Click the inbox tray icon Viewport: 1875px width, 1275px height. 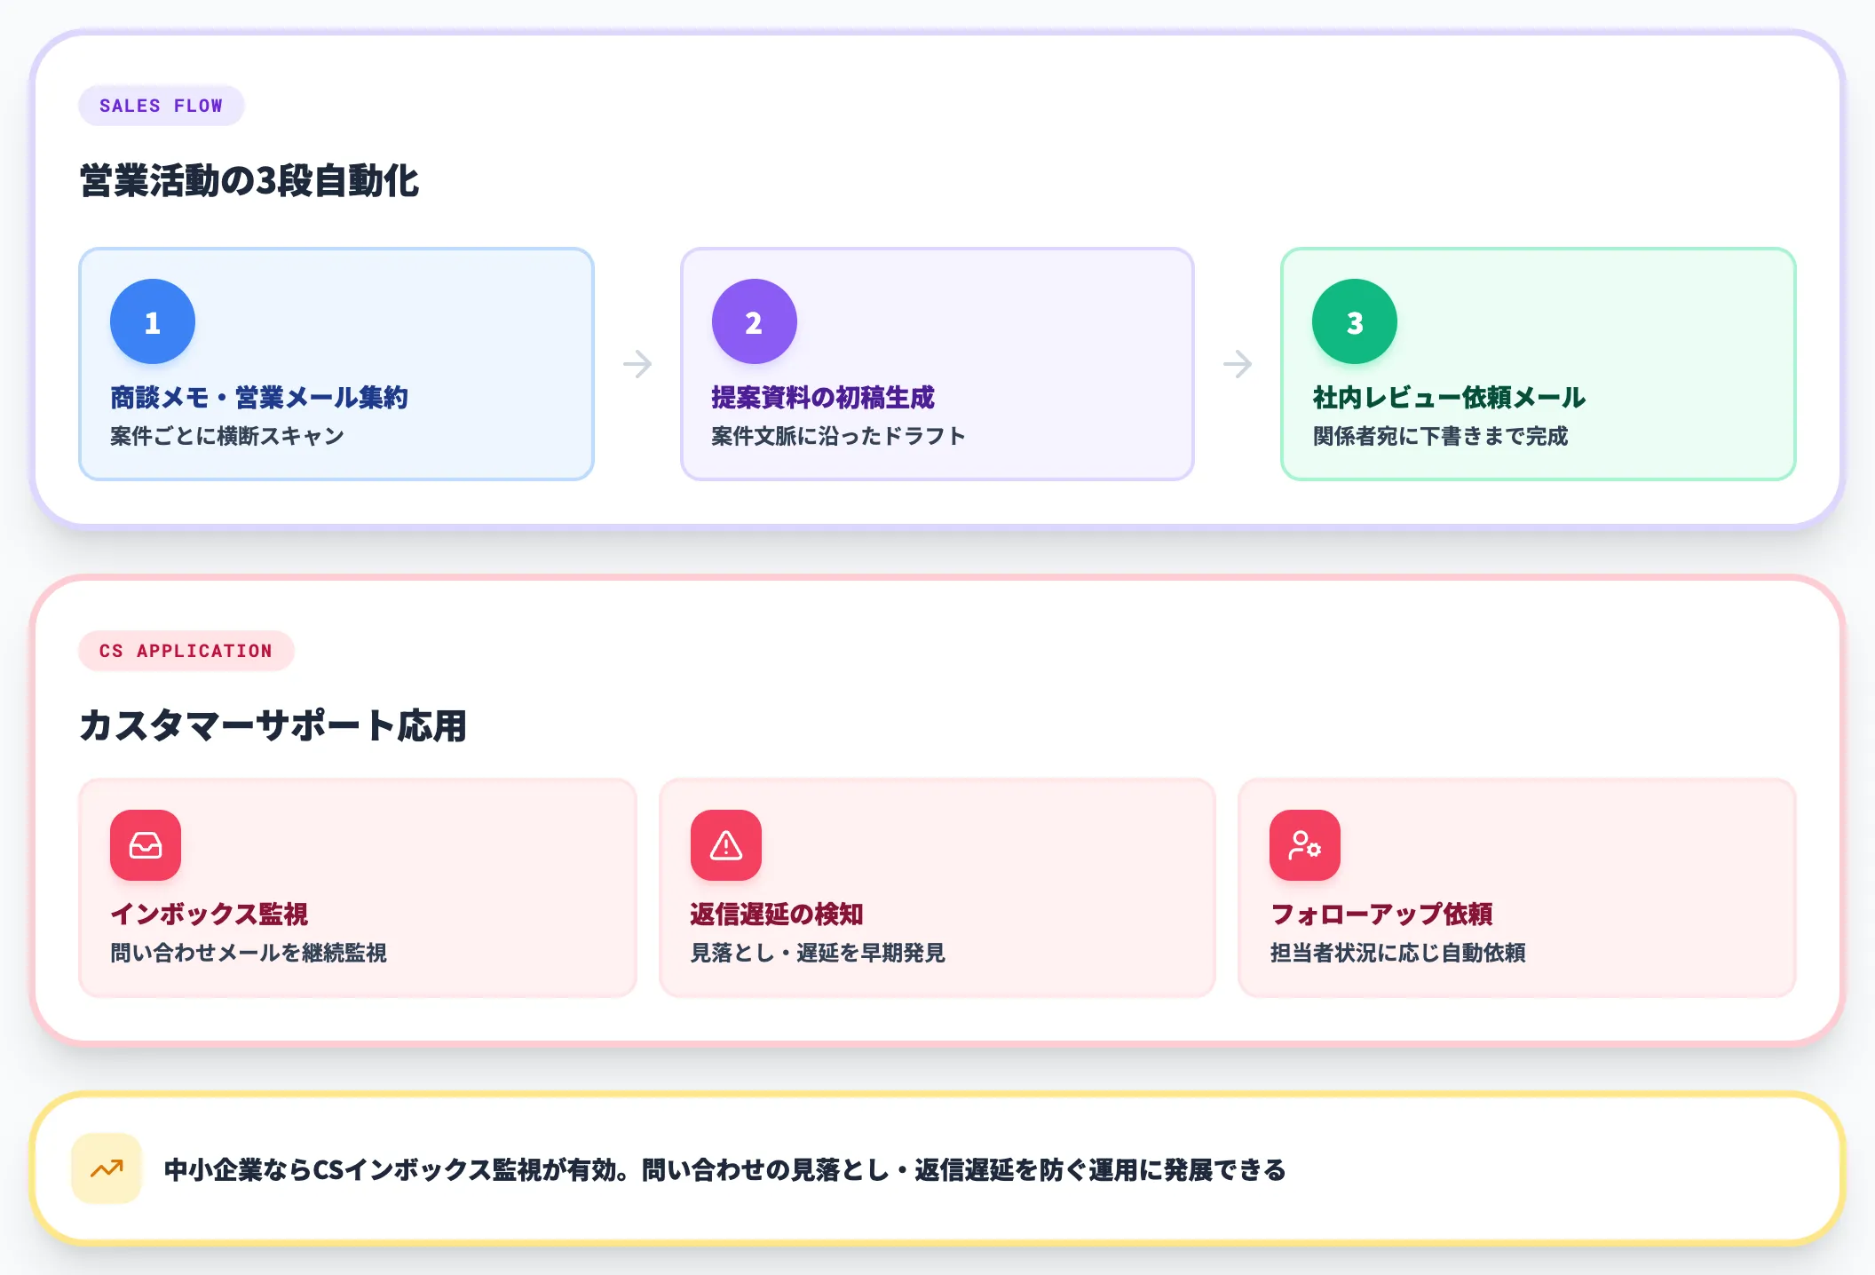pyautogui.click(x=146, y=845)
